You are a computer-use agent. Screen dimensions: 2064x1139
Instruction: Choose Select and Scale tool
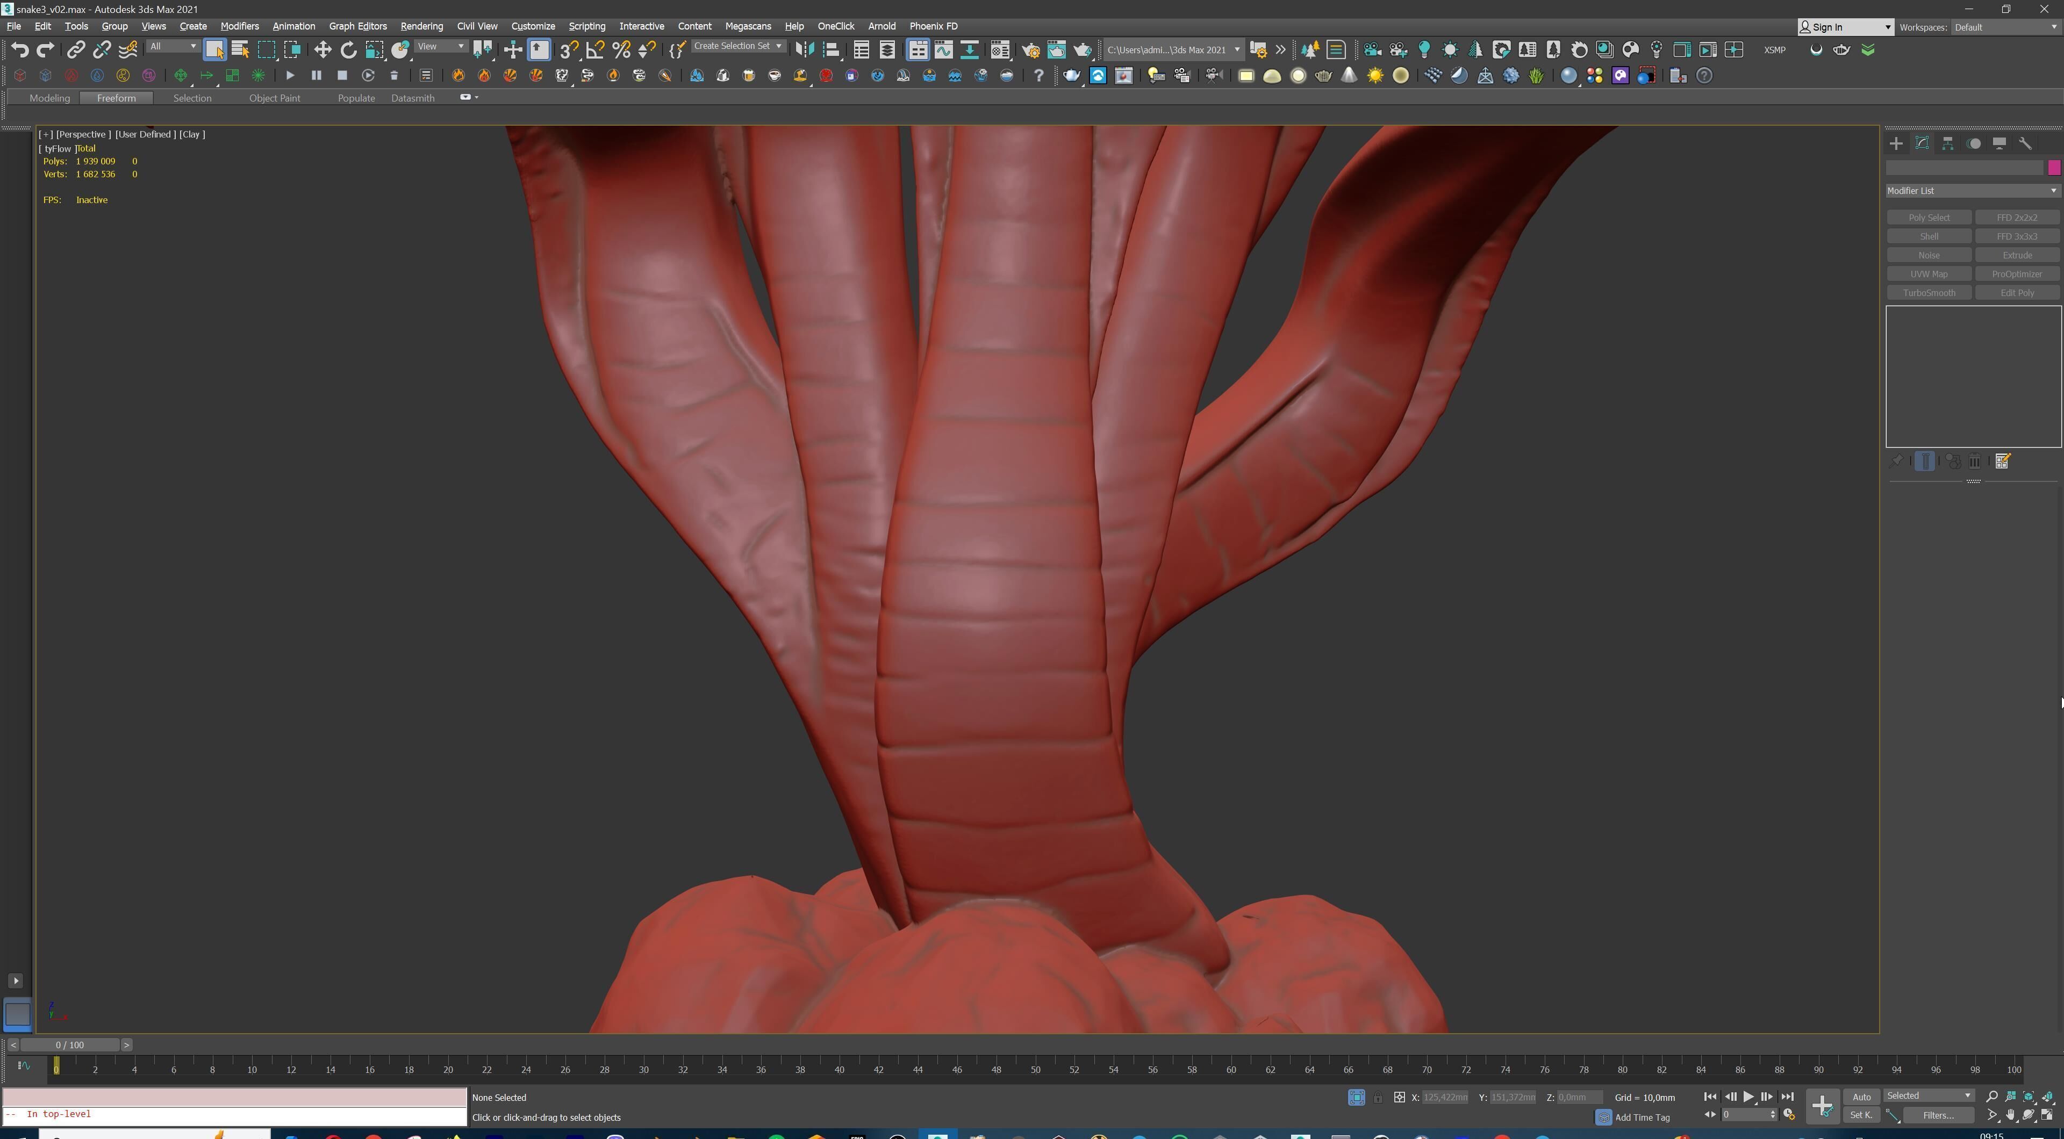click(x=374, y=49)
